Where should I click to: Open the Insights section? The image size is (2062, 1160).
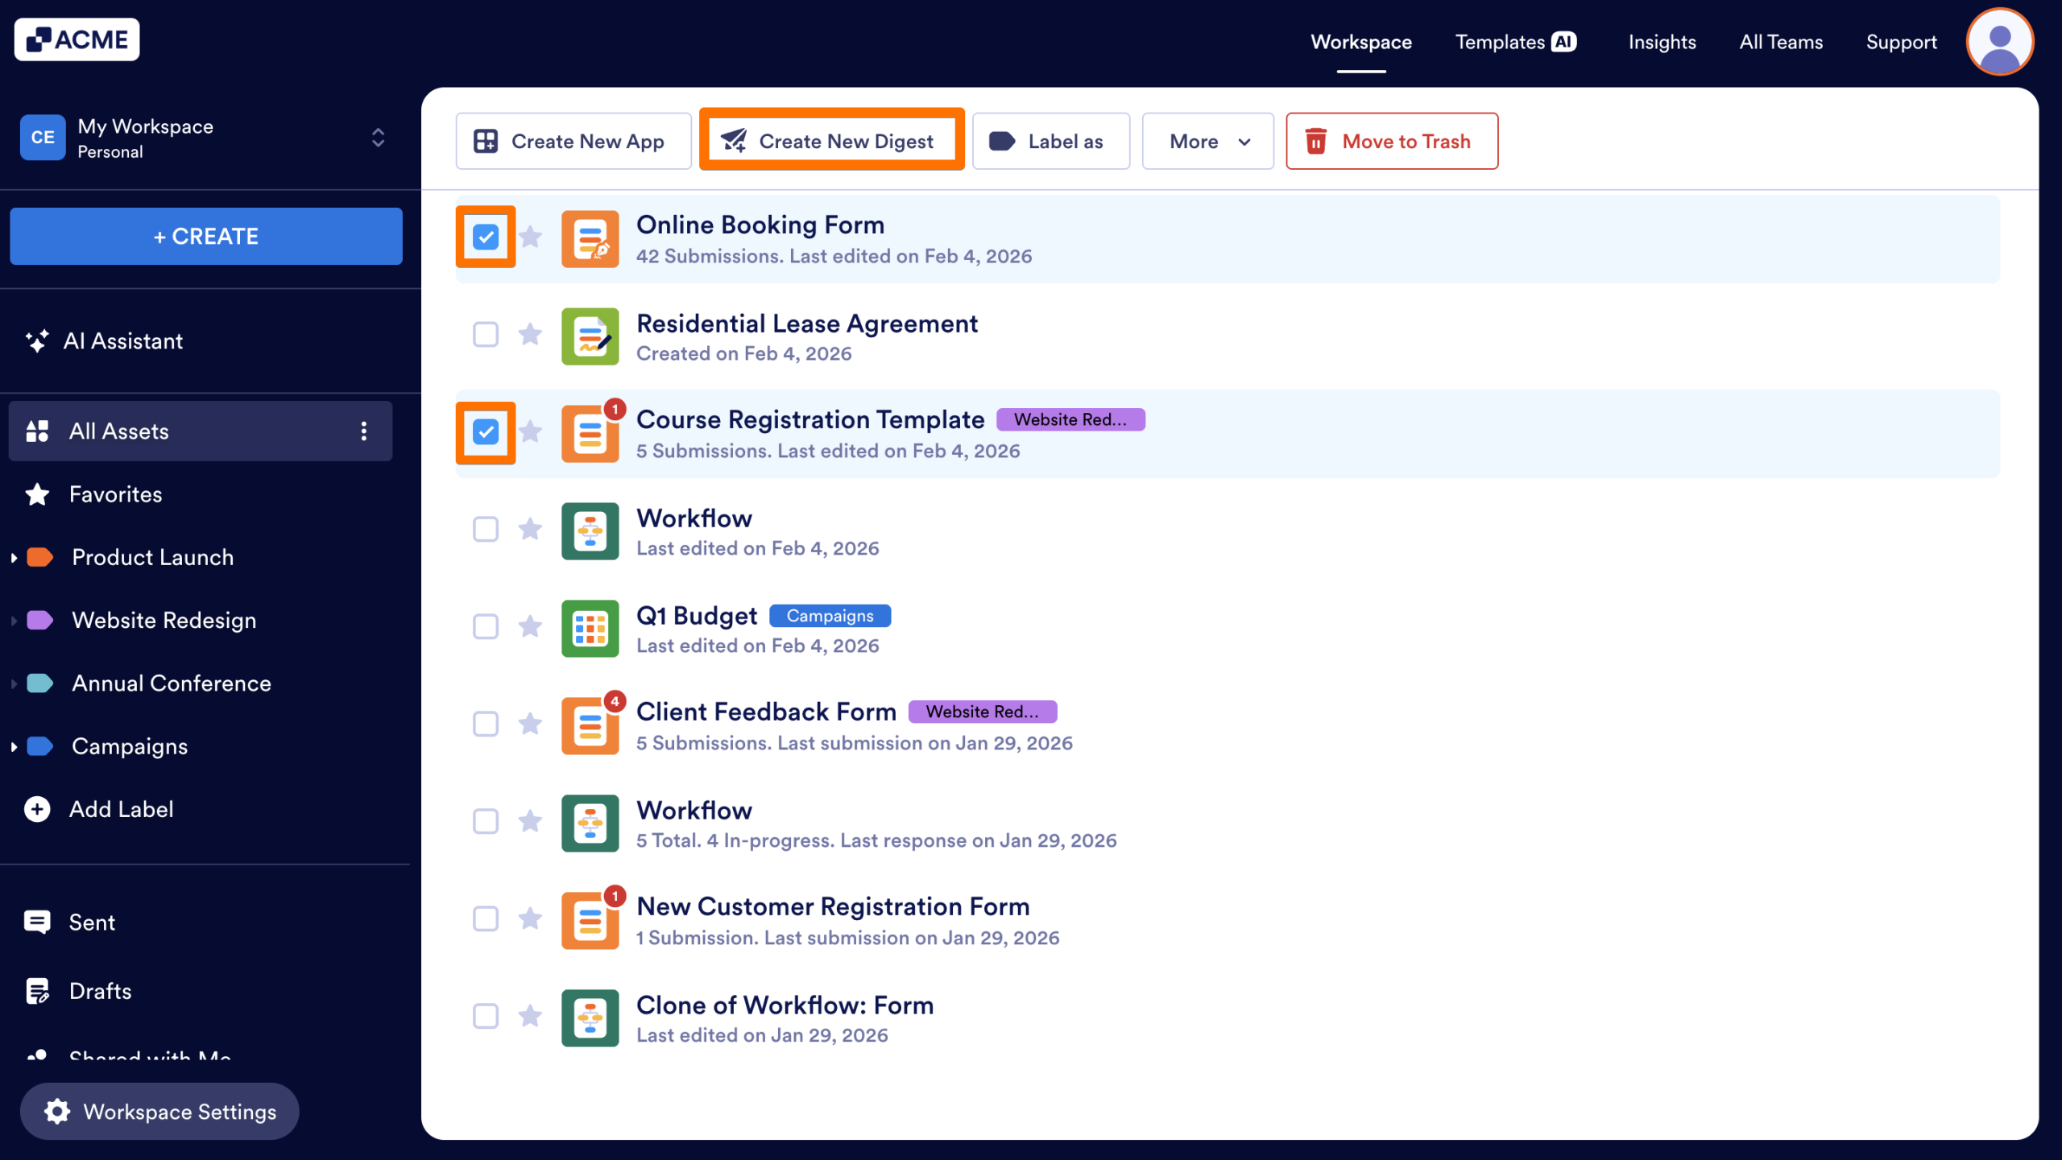pos(1662,42)
